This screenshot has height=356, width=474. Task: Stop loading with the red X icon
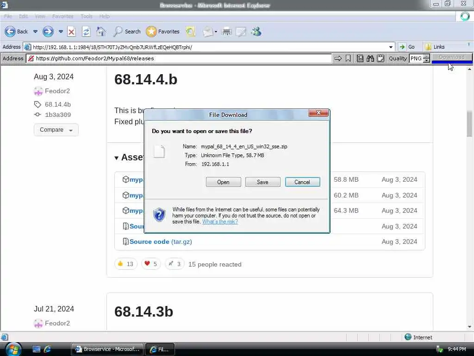pos(71,32)
